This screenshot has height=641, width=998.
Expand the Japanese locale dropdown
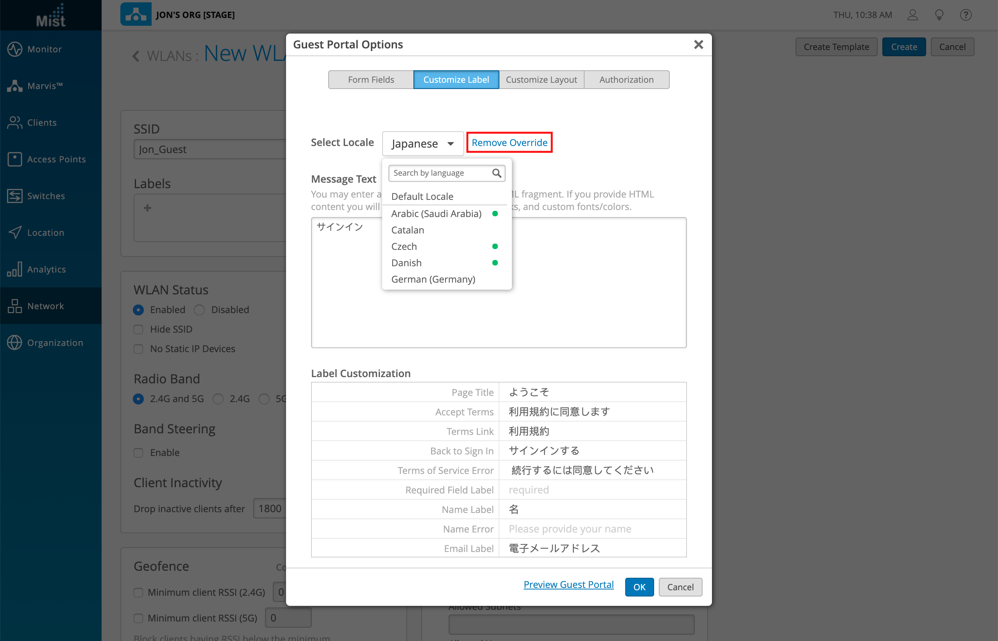tap(422, 144)
